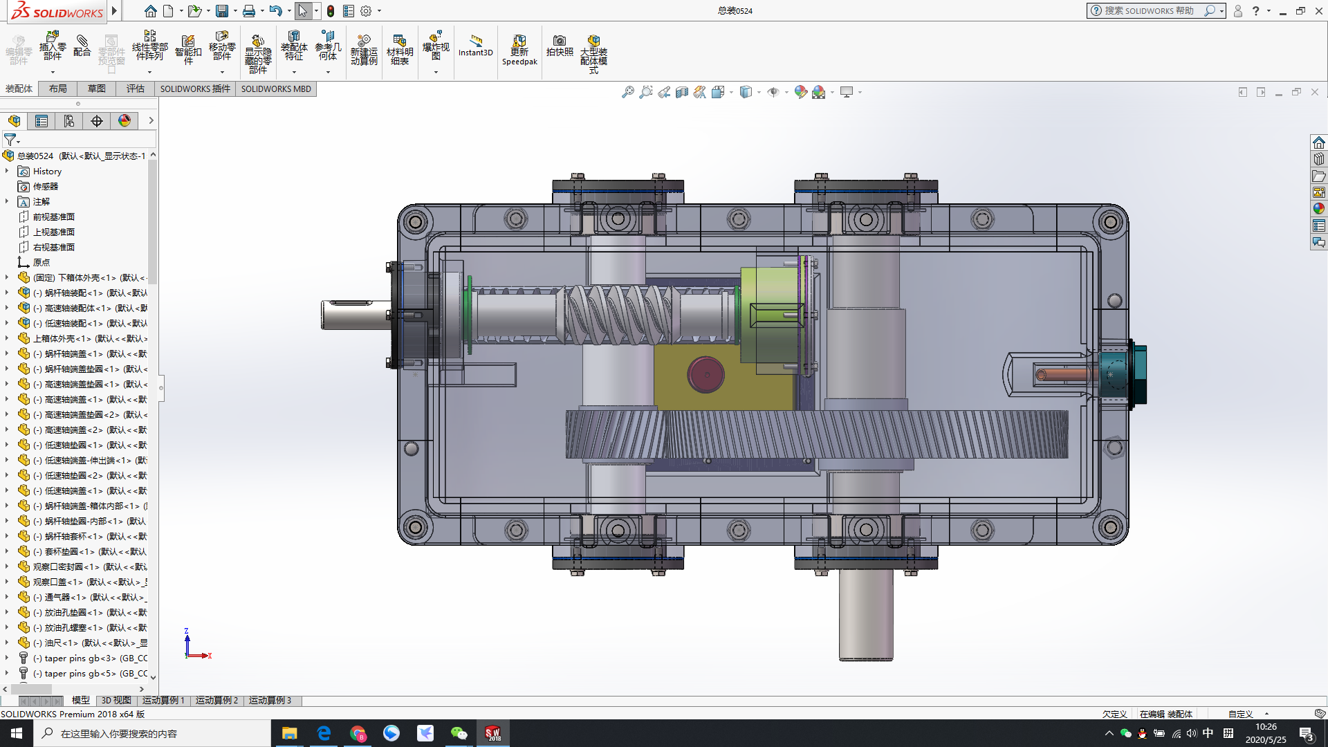The height and width of the screenshot is (747, 1328).
Task: Expand the 固定下稳体外壳 tree item
Action: (x=8, y=277)
